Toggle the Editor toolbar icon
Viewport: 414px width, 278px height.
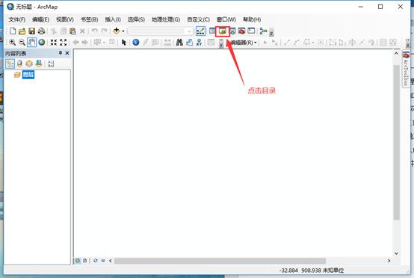pos(200,31)
